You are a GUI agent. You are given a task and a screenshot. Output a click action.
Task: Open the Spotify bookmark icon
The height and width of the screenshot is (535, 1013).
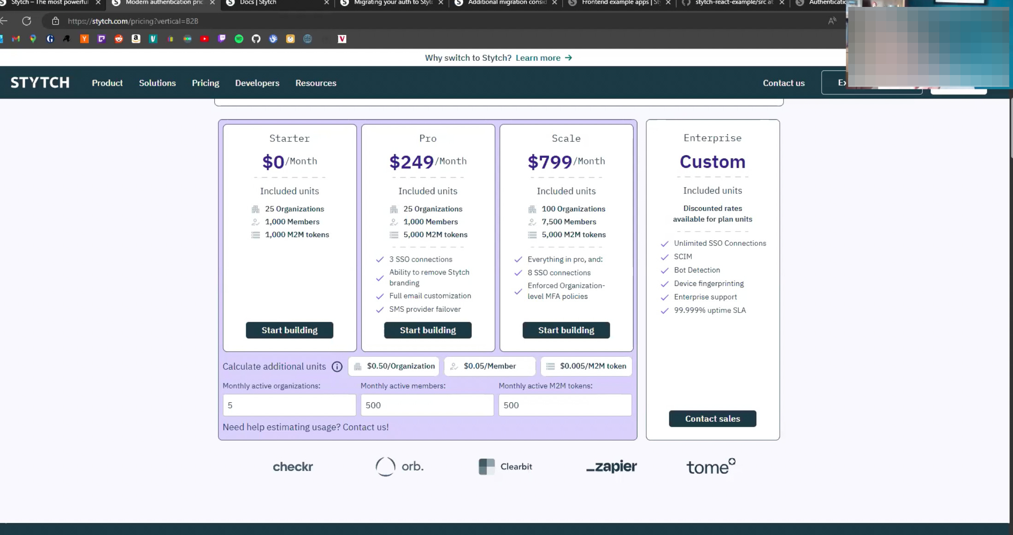239,39
